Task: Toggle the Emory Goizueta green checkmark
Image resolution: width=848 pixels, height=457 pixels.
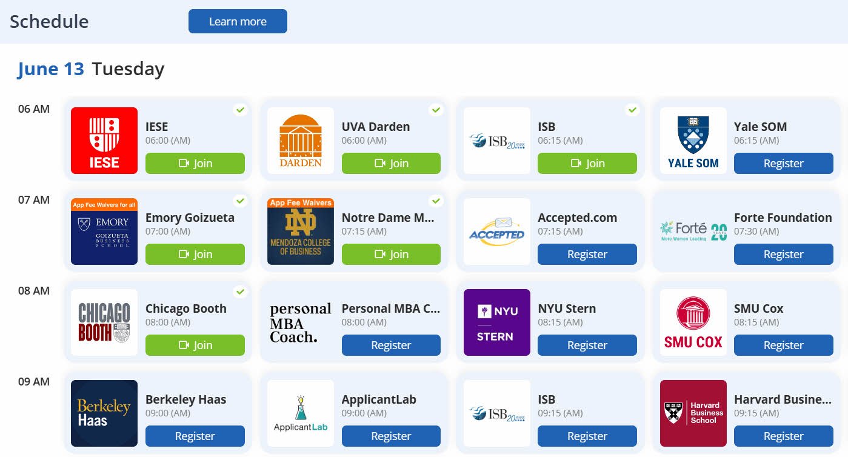Action: point(241,201)
